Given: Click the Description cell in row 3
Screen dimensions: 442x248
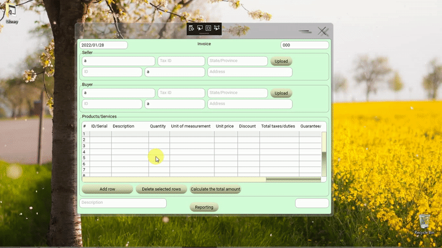Looking at the screenshot, I should pos(130,146).
